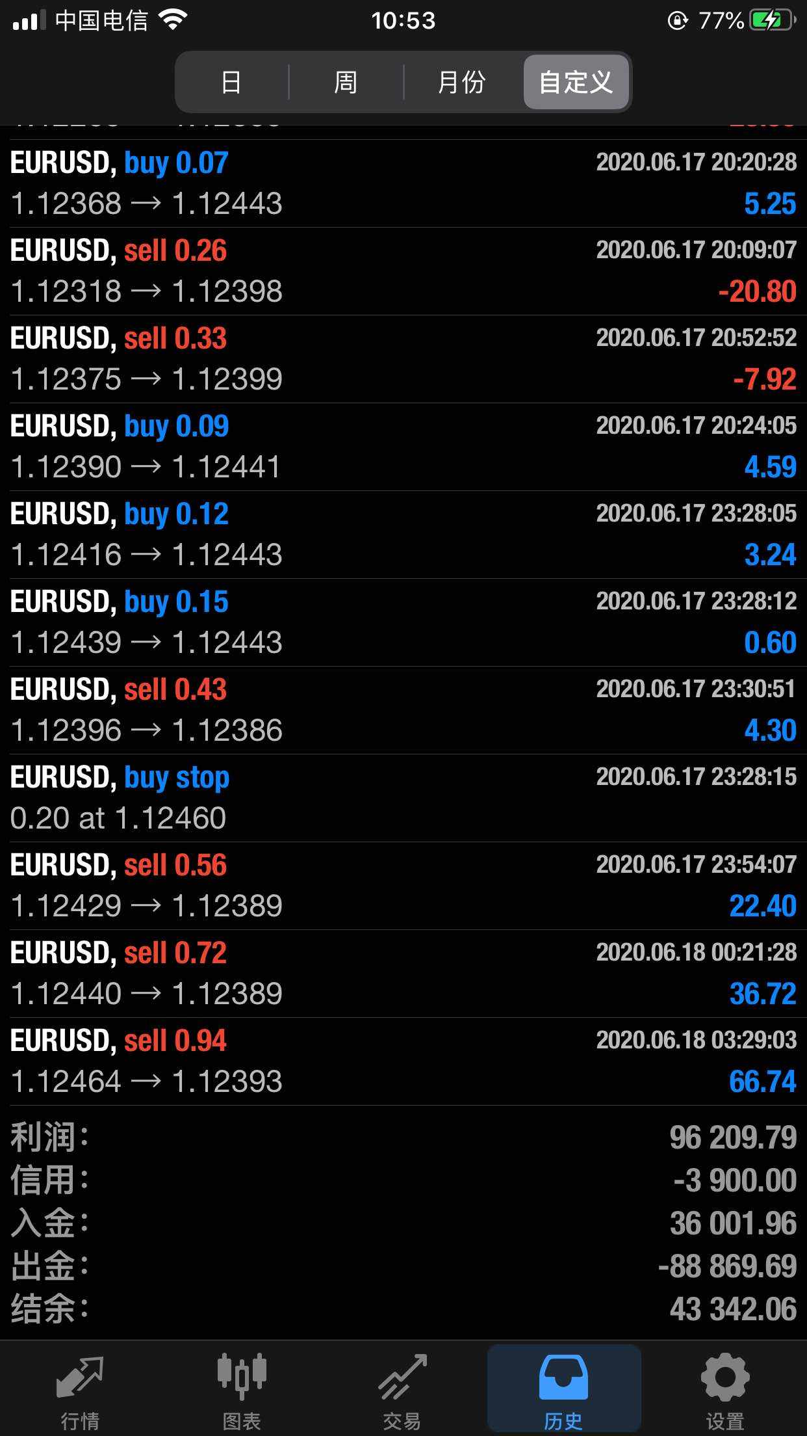This screenshot has height=1436, width=807.
Task: Tap the rotation lock status icon
Action: point(677,21)
